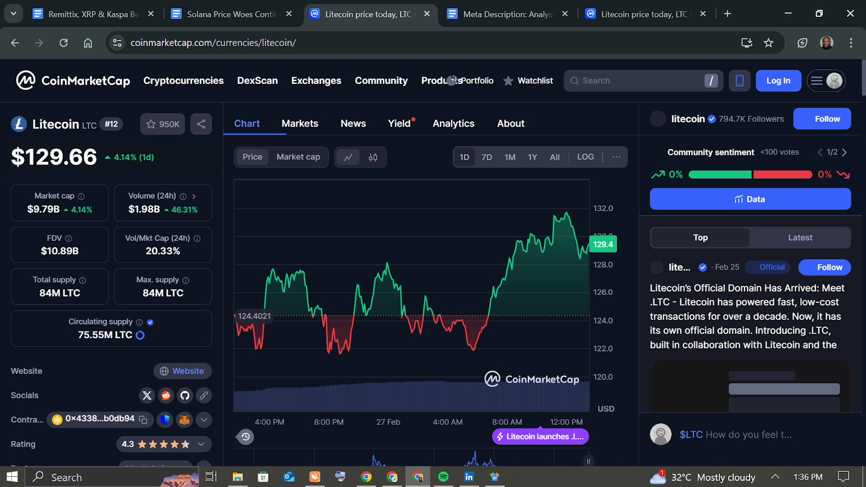Add Litecoin to watchlist via 950K star
This screenshot has width=866, height=487.
tap(162, 124)
